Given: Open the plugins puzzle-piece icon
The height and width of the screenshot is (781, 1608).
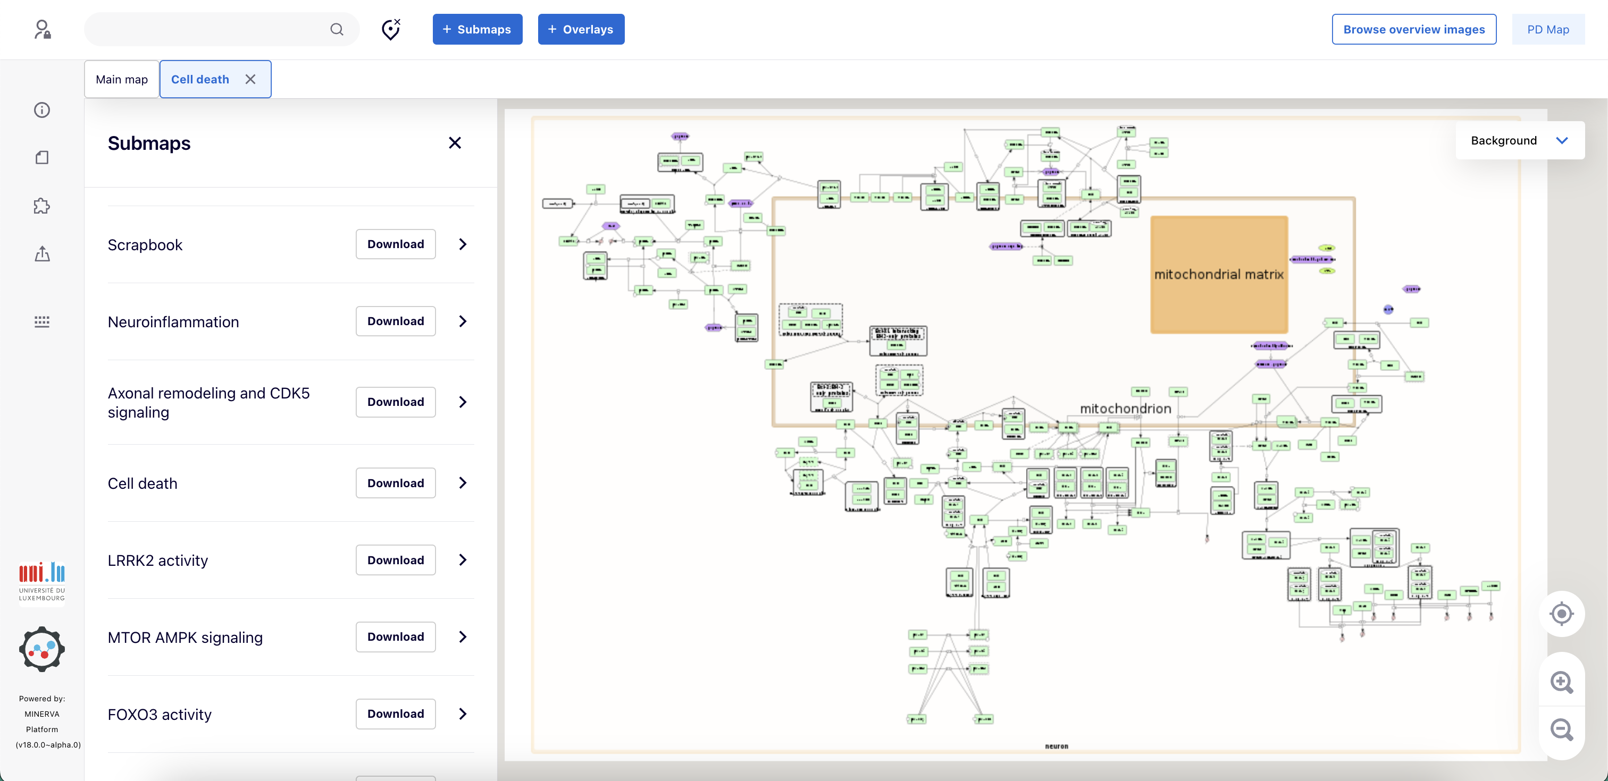Looking at the screenshot, I should (42, 206).
